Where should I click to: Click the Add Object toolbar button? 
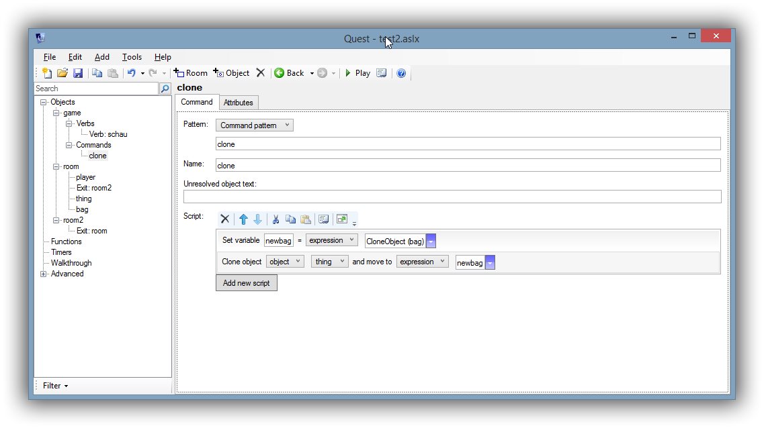(x=231, y=73)
